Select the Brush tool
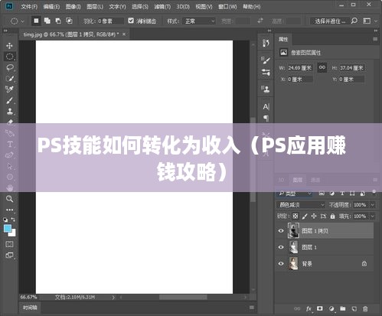The height and width of the screenshot is (316, 382). coord(10,100)
